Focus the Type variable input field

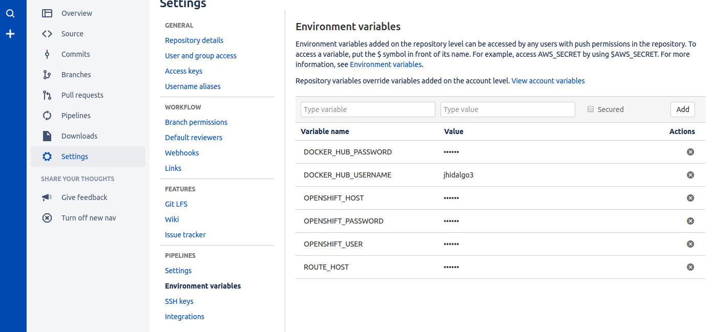tap(368, 109)
